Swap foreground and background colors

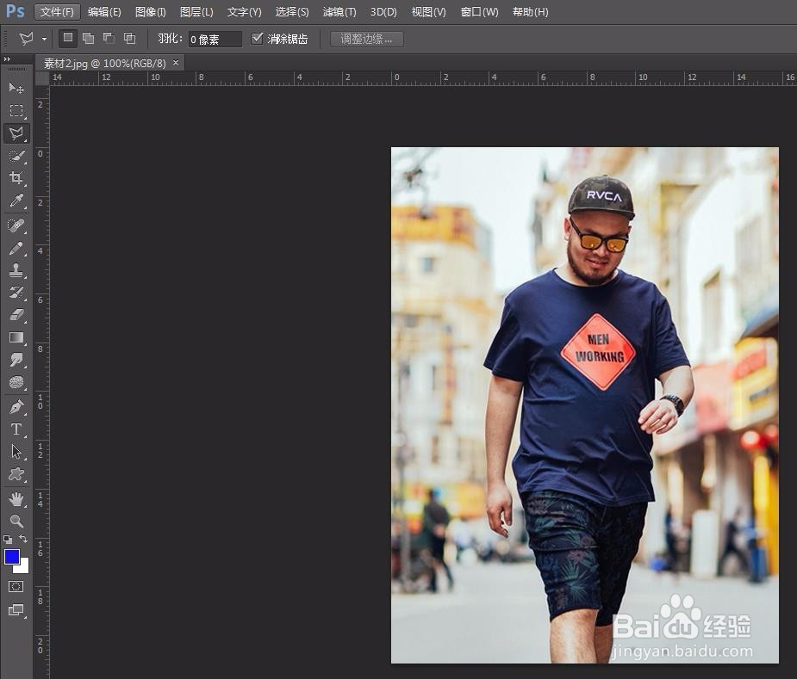23,539
